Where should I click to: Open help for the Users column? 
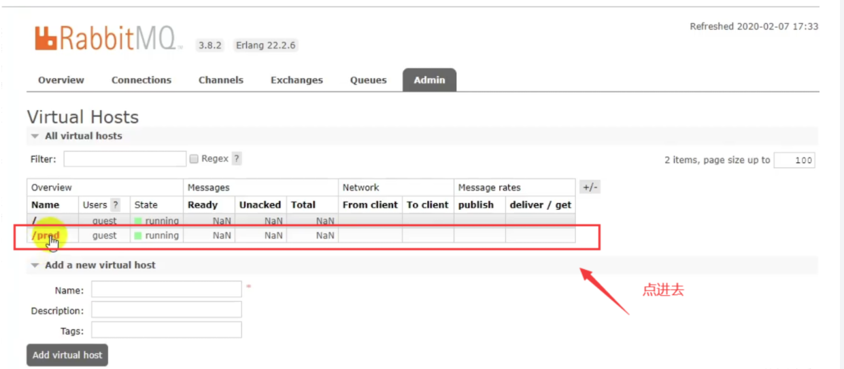pyautogui.click(x=116, y=205)
